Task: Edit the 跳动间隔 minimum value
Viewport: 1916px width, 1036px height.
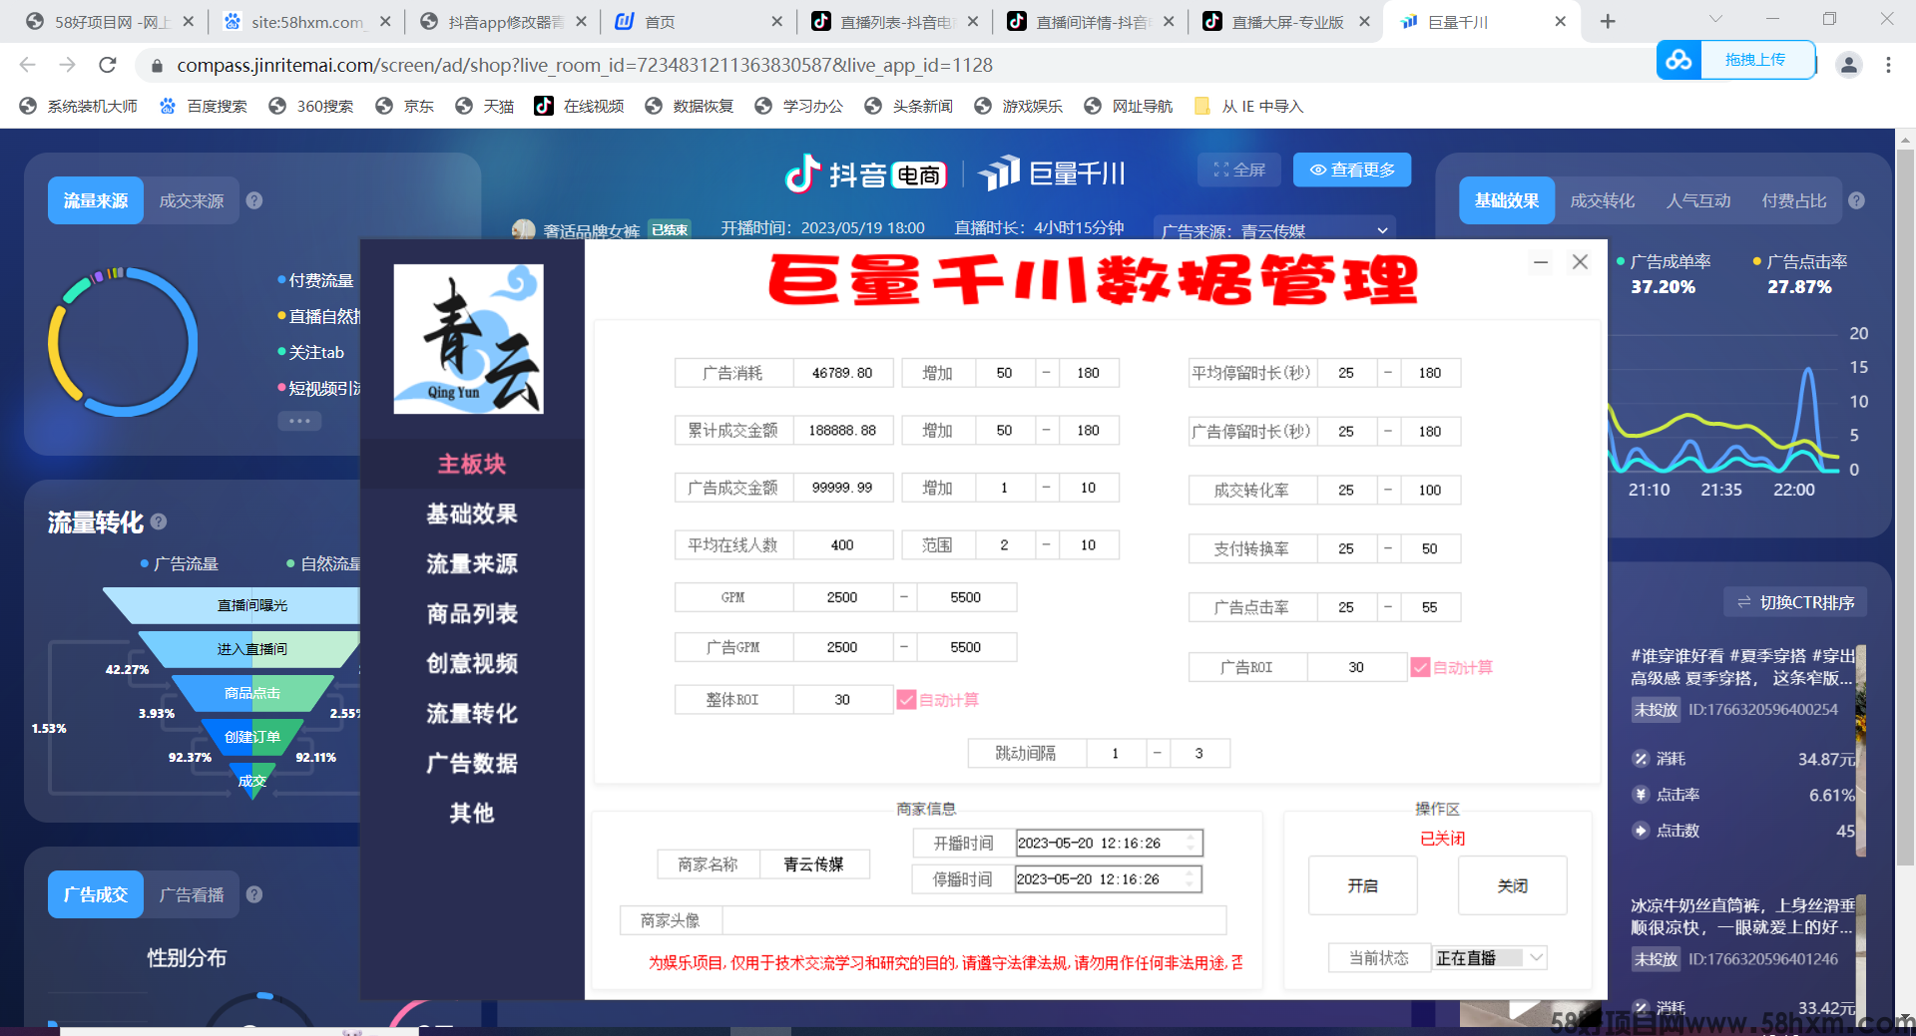Action: click(x=1115, y=753)
